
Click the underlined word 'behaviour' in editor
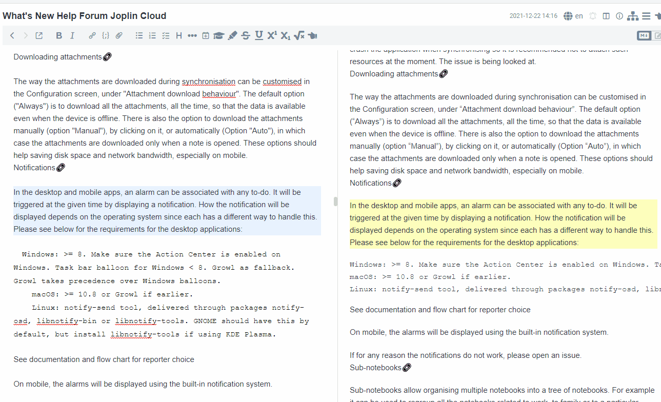coord(219,94)
